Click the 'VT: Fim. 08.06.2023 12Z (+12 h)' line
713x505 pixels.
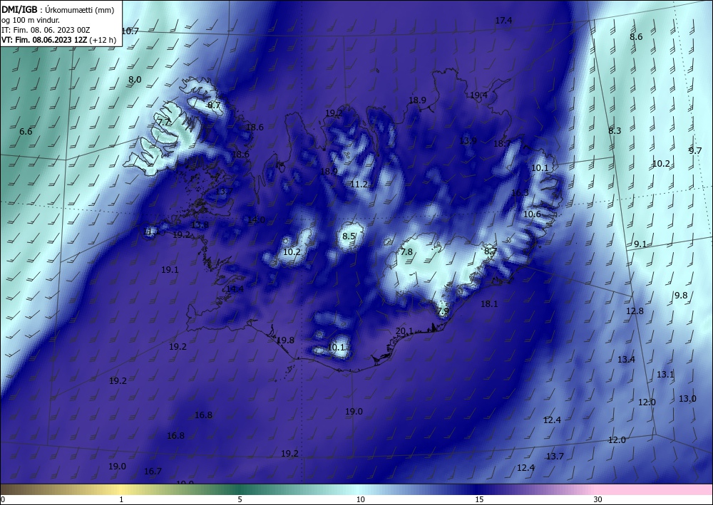(x=58, y=40)
